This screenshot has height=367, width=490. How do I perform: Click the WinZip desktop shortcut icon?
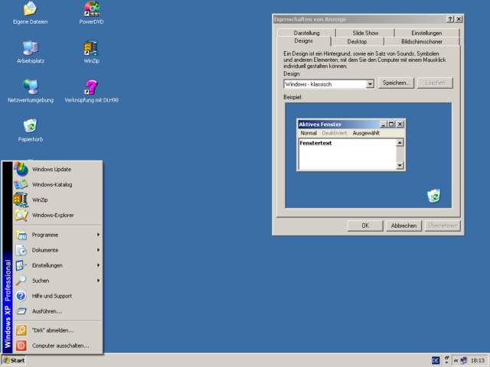click(92, 48)
